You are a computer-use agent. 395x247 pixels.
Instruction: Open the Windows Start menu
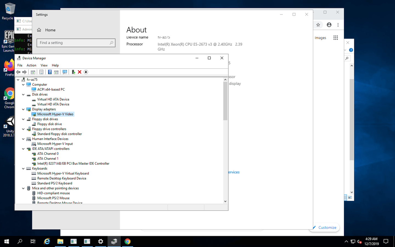(7, 242)
